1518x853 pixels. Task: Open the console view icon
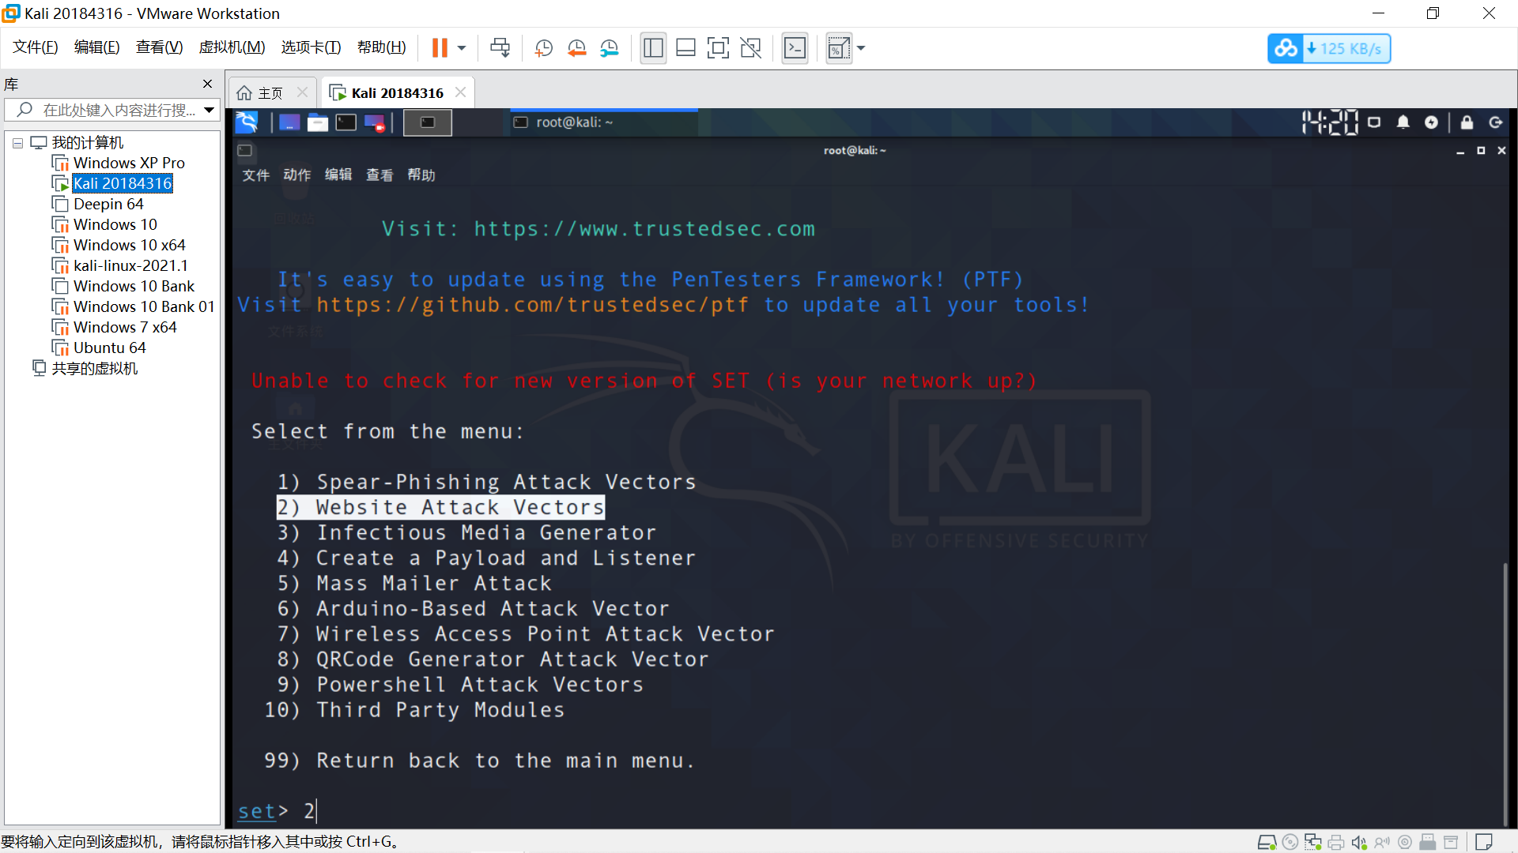(x=795, y=48)
